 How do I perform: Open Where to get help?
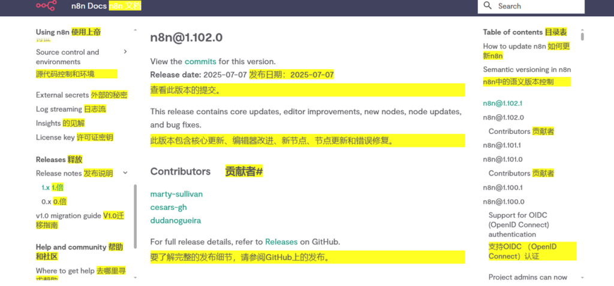click(x=65, y=271)
